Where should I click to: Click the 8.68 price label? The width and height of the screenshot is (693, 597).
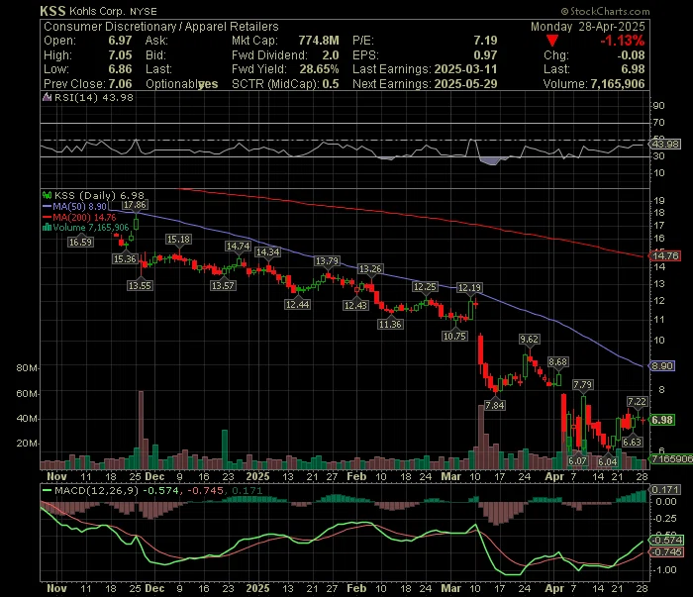pyautogui.click(x=557, y=362)
